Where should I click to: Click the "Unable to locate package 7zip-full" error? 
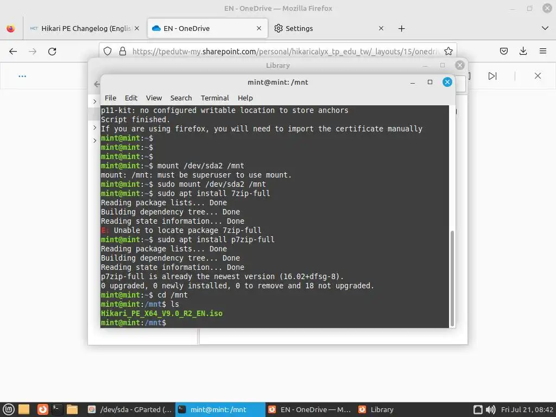[187, 230]
